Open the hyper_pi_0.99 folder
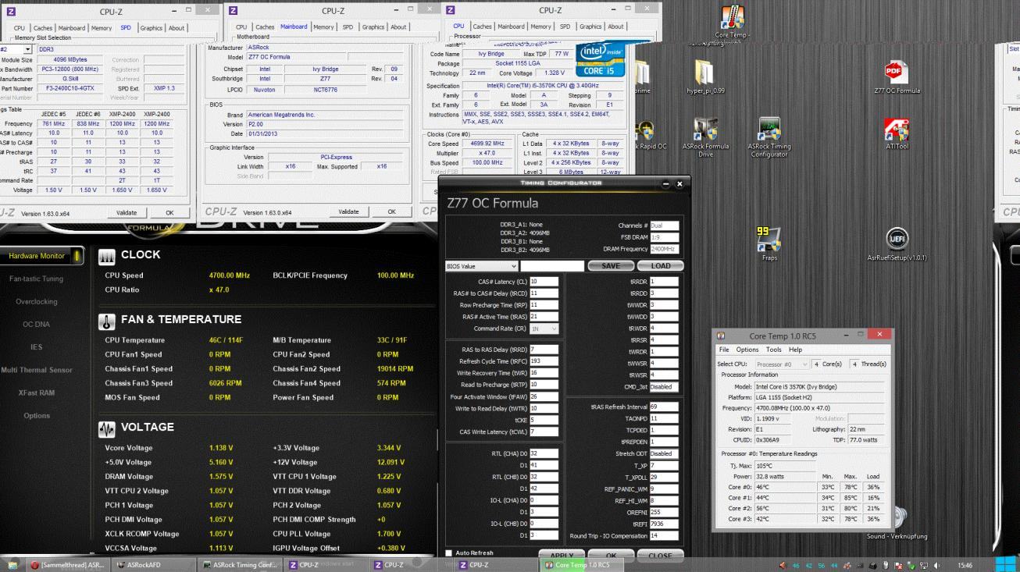This screenshot has height=572, width=1020. click(705, 74)
